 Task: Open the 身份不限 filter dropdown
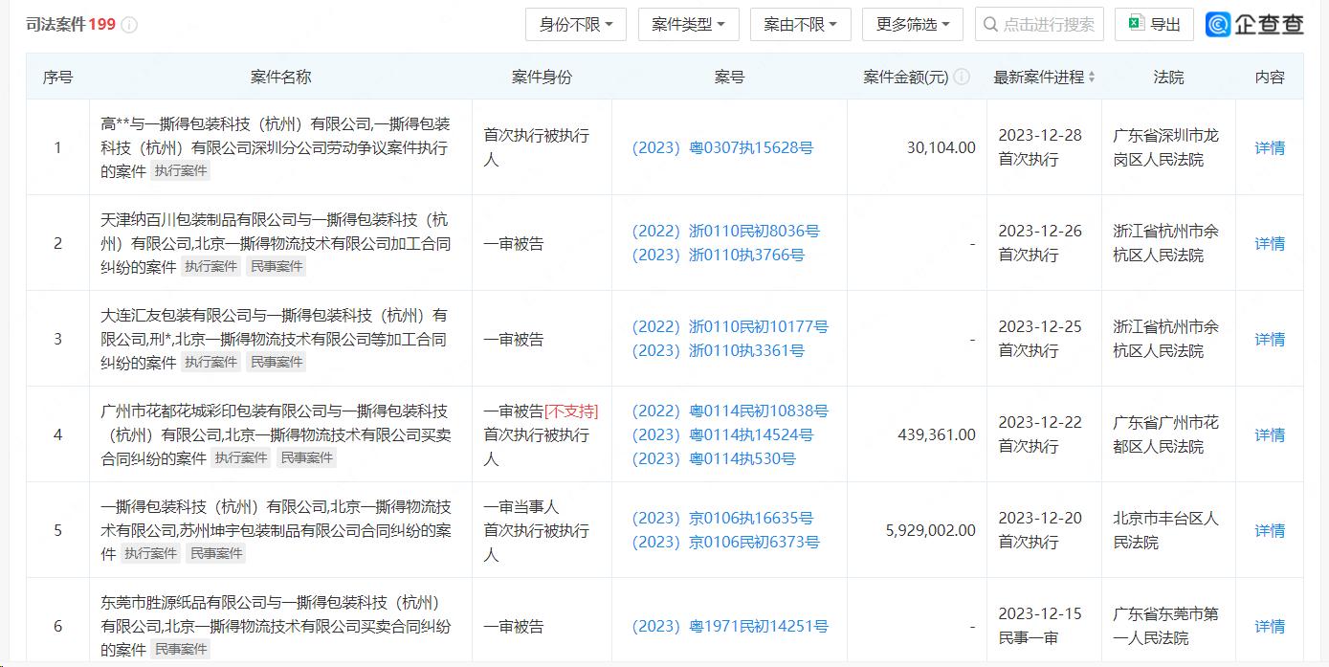tap(575, 24)
